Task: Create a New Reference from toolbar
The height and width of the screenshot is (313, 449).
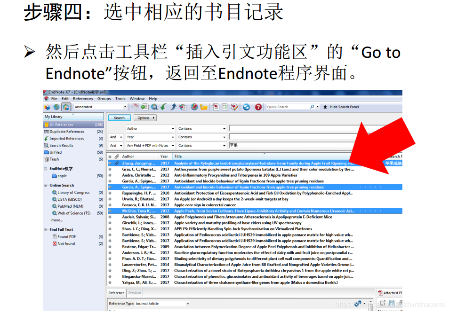Action: tap(144, 107)
